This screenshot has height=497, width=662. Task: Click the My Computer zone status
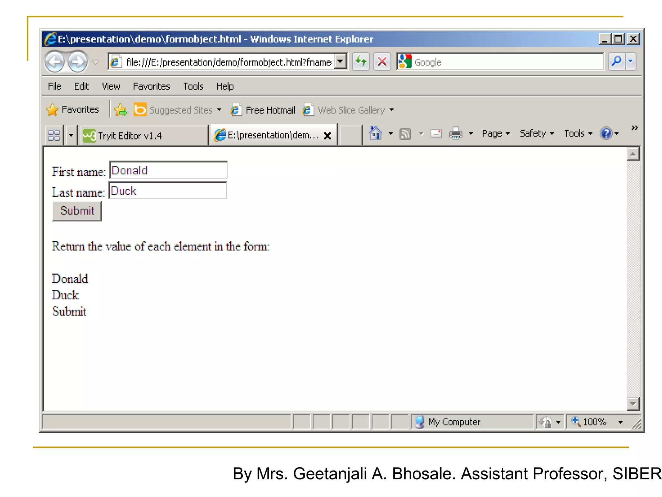[472, 422]
